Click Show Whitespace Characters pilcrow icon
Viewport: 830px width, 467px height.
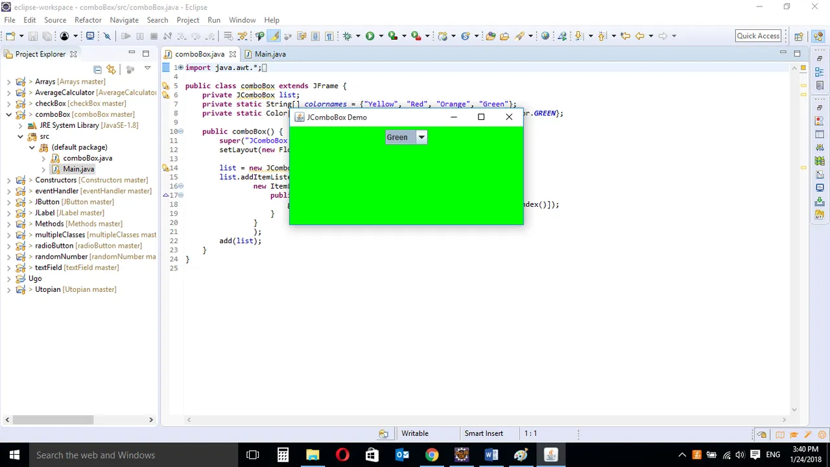point(329,36)
